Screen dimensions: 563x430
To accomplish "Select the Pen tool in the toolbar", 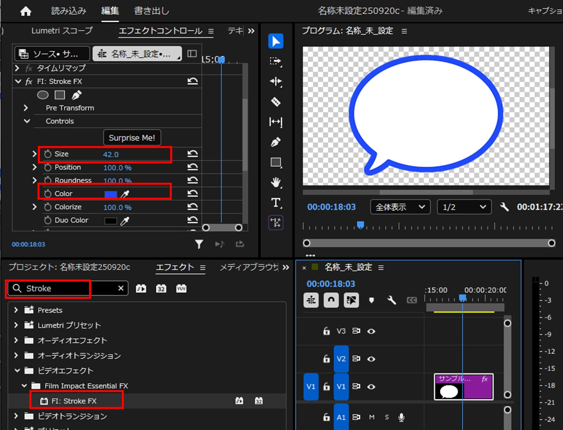I will tap(276, 142).
